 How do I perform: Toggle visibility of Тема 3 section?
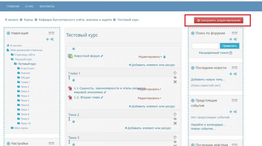click(x=175, y=142)
